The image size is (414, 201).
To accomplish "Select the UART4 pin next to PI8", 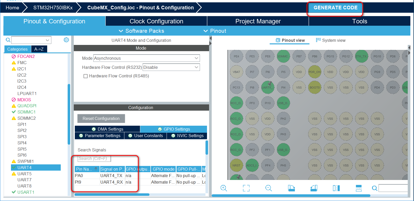I will pos(268,88).
